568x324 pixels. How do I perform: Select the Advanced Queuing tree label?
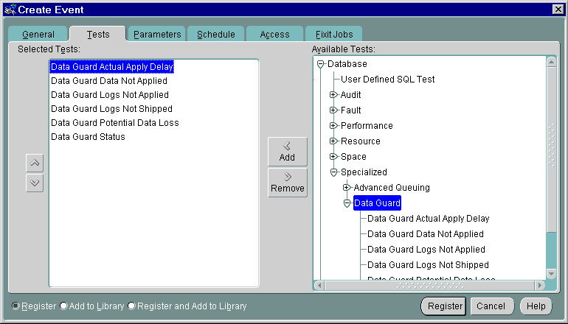click(x=392, y=188)
